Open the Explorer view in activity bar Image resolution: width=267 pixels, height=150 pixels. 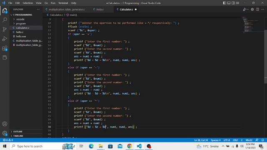[5, 10]
